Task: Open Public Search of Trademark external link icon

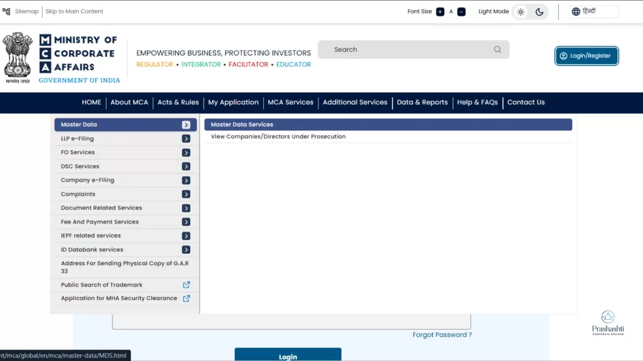Action: coord(186,285)
